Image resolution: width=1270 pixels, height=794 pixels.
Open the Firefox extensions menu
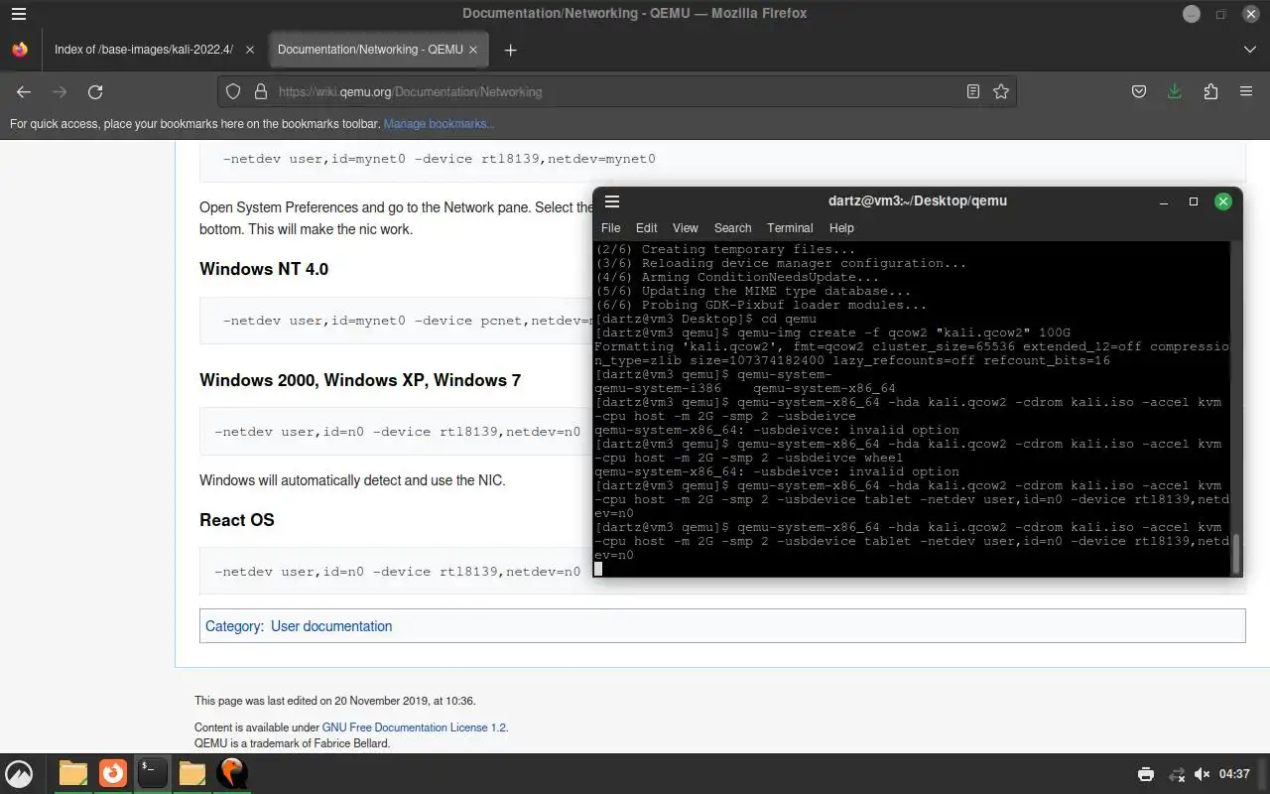tap(1210, 91)
